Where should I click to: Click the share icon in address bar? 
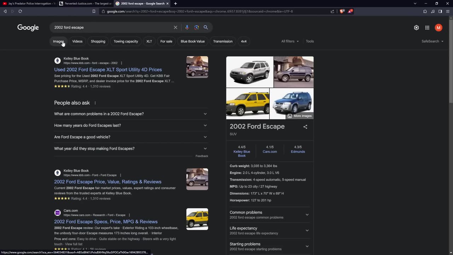(332, 11)
